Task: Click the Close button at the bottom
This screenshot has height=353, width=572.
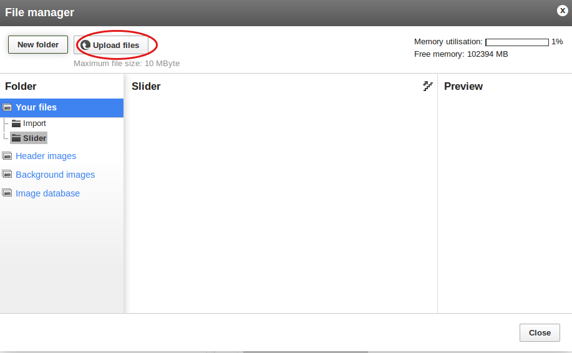Action: [540, 332]
